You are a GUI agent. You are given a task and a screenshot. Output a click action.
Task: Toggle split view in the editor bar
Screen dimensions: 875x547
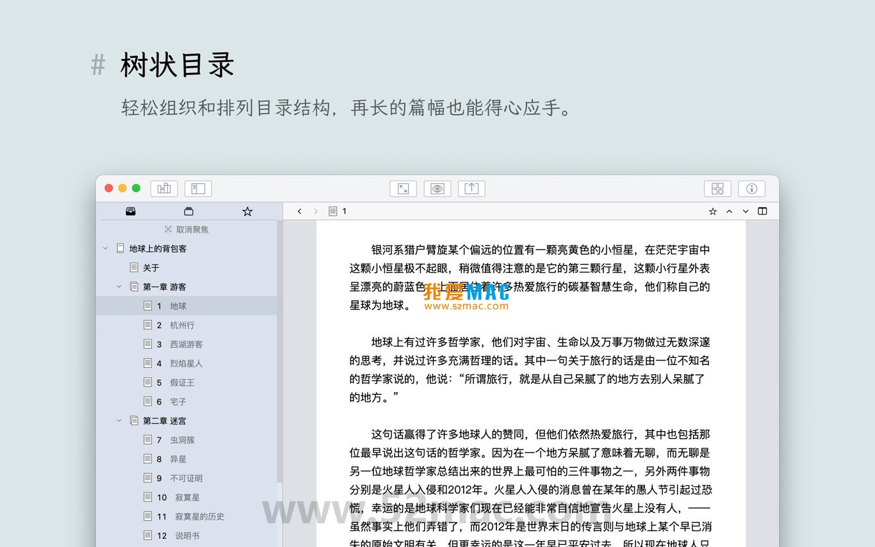point(762,211)
